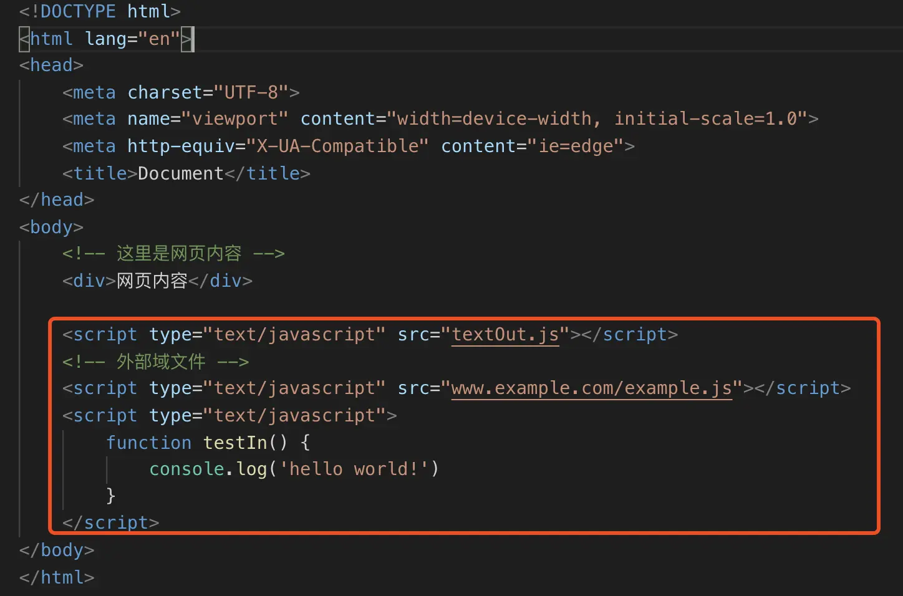Click "text/javascript" on the example.js line
The image size is (903, 596).
click(294, 388)
